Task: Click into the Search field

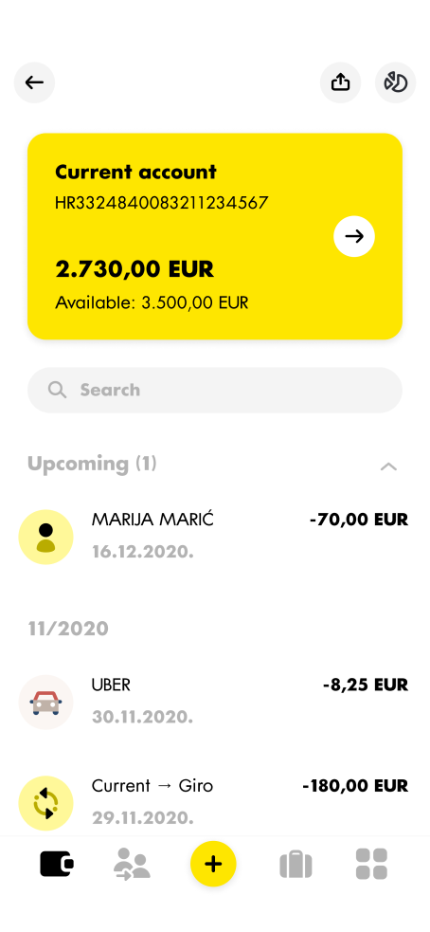Action: [x=215, y=390]
